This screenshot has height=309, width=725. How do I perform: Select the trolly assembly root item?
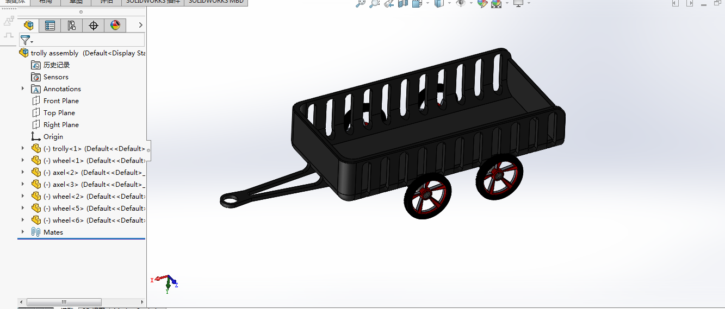click(x=83, y=53)
